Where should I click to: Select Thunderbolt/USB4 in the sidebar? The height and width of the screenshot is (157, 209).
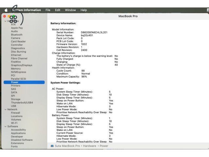click(x=22, y=103)
